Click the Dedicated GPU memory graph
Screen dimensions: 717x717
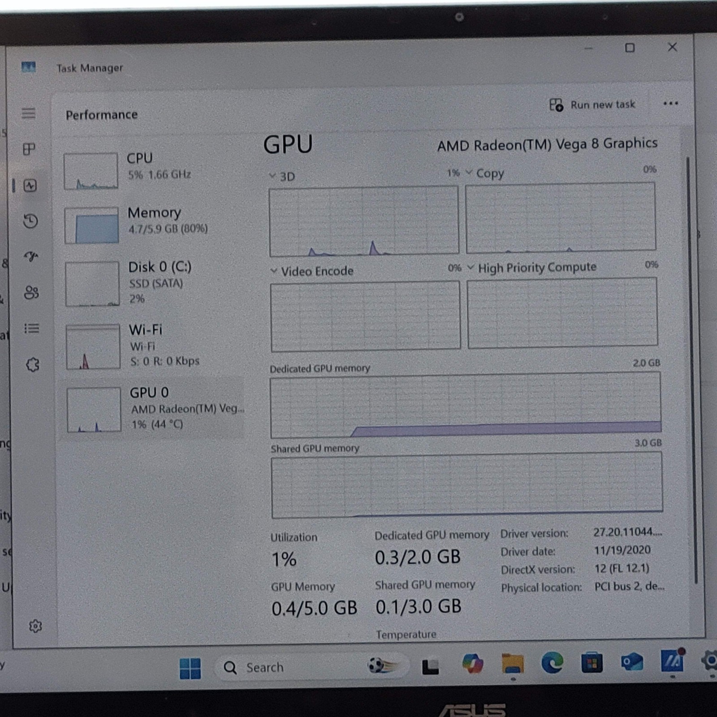[466, 406]
